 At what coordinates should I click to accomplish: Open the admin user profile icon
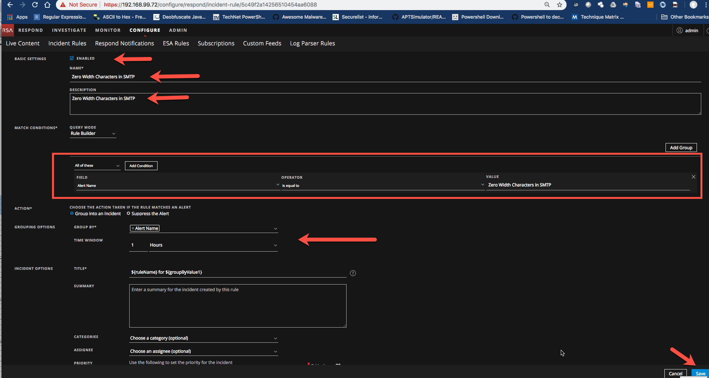(x=680, y=30)
